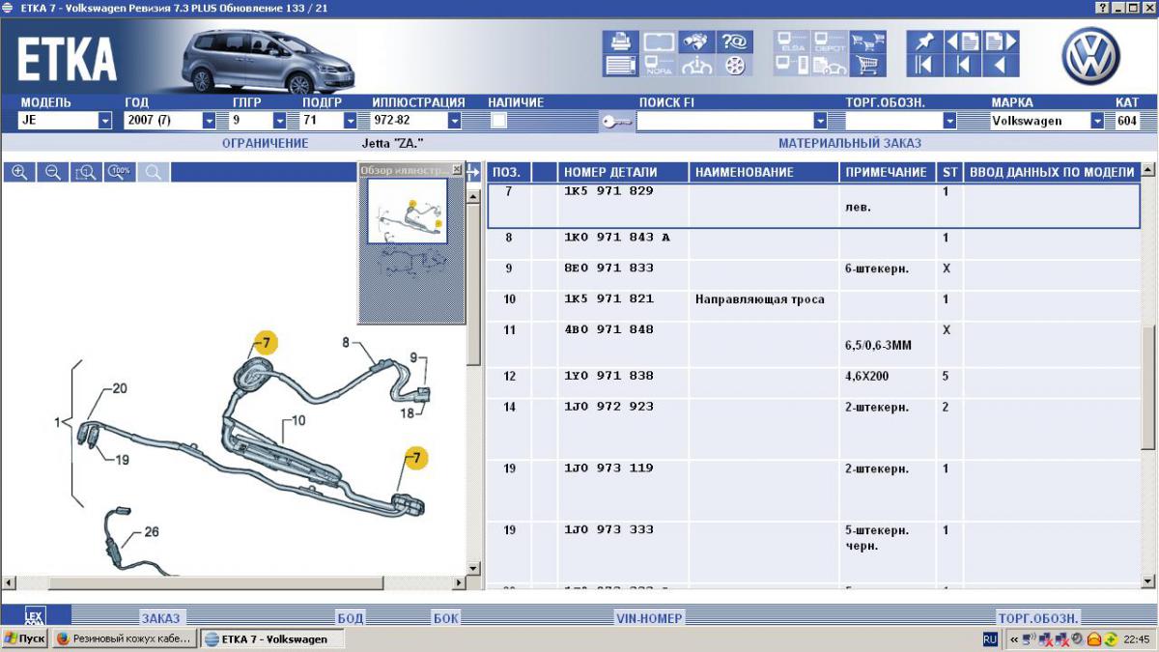Screen dimensions: 1159x652
Task: Open the ?@ help contact icon
Action: point(735,42)
